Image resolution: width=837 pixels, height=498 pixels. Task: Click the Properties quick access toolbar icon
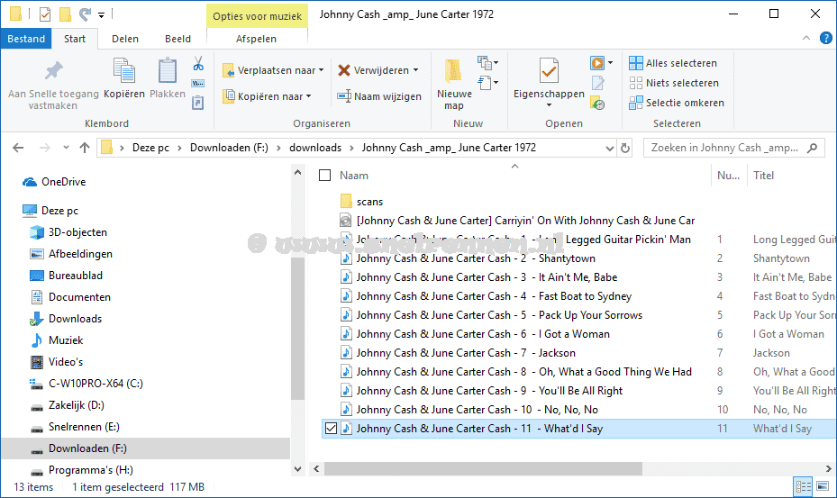(x=45, y=14)
